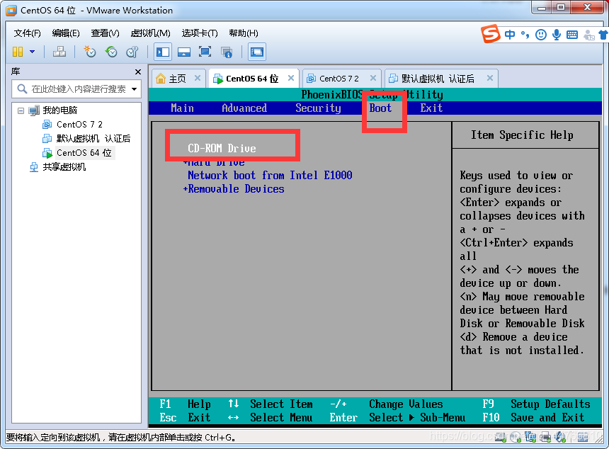Screen dimensions: 609x449
Task: Expand the +Removable Devices boot entry
Action: [234, 189]
